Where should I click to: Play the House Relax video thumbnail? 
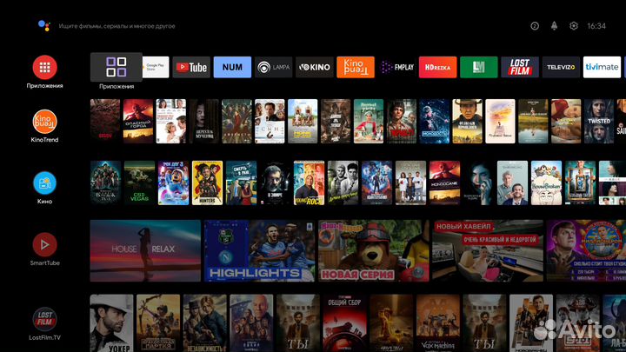pos(144,251)
